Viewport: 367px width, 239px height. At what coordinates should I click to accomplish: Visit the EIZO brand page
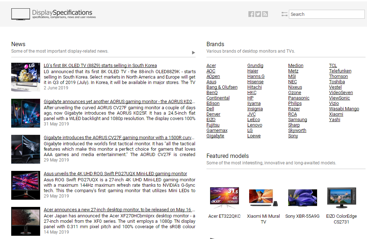(211, 120)
